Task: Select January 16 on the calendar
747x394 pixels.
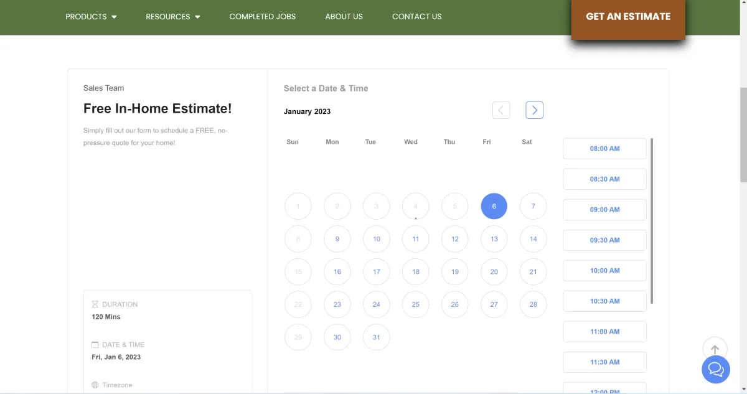Action: pyautogui.click(x=337, y=272)
